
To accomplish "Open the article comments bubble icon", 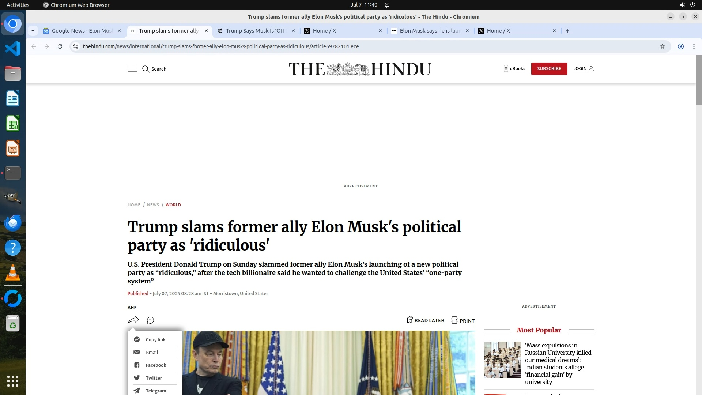I will click(x=150, y=320).
